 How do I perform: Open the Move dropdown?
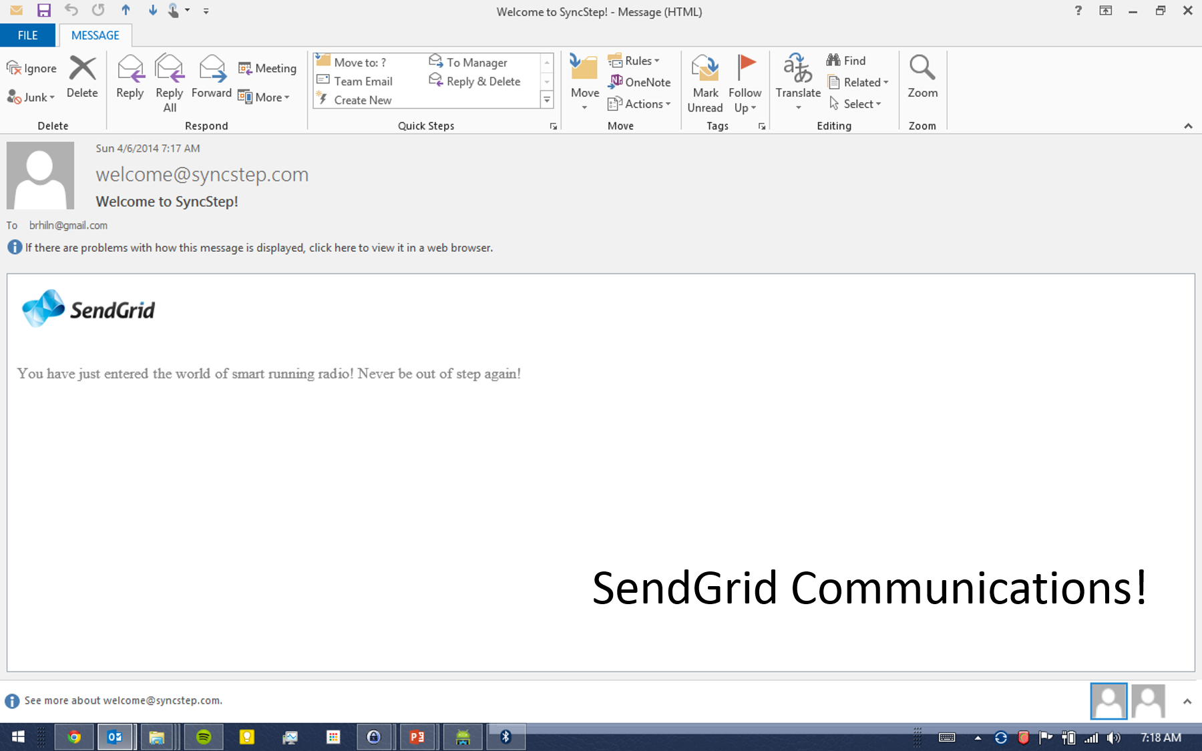click(x=584, y=83)
